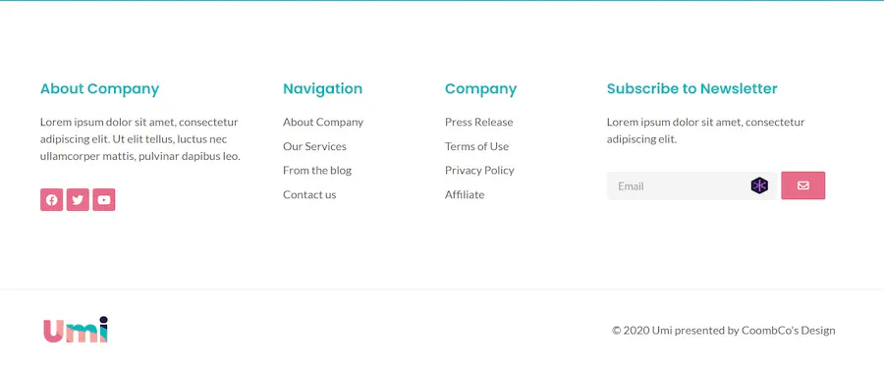Screen dimensions: 884x366
Task: Open the Press Release link
Action: pos(478,123)
